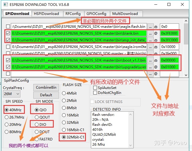Viewport: 192px width, 151px height.
Task: Choose 4Mbit flash size
Action: pyautogui.click(x=69, y=93)
